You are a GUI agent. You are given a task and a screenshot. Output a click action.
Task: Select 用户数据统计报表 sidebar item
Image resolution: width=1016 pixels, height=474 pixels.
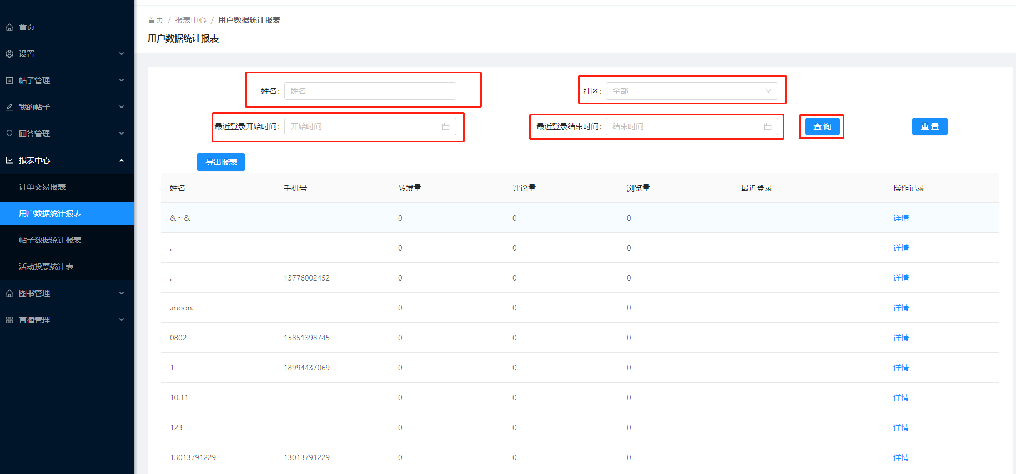[x=67, y=213]
